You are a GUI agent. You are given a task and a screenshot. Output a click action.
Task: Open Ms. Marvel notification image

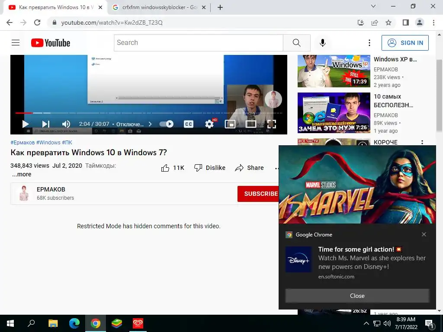(x=357, y=185)
